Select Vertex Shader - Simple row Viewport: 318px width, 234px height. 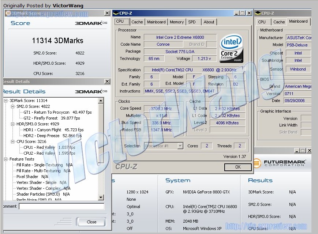(x=41, y=183)
